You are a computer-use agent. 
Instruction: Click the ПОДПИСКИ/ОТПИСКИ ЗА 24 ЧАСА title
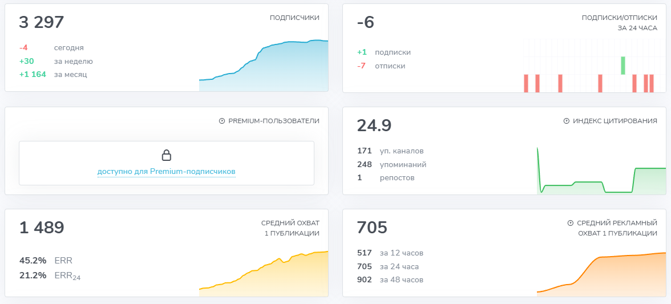(619, 23)
